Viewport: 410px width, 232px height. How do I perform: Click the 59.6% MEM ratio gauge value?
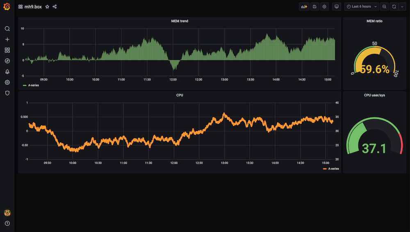pyautogui.click(x=375, y=69)
